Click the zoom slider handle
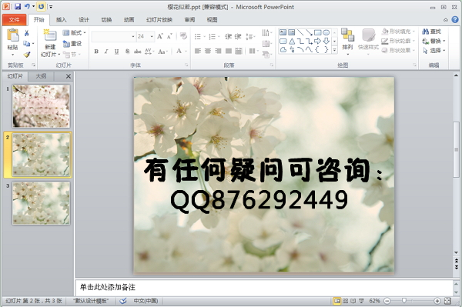The width and height of the screenshot is (462, 307). (x=404, y=301)
